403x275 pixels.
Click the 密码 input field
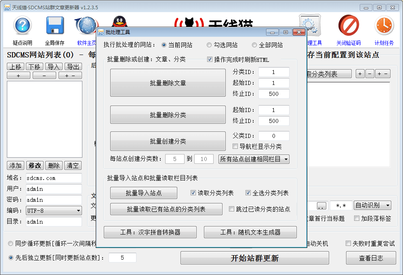click(54, 200)
